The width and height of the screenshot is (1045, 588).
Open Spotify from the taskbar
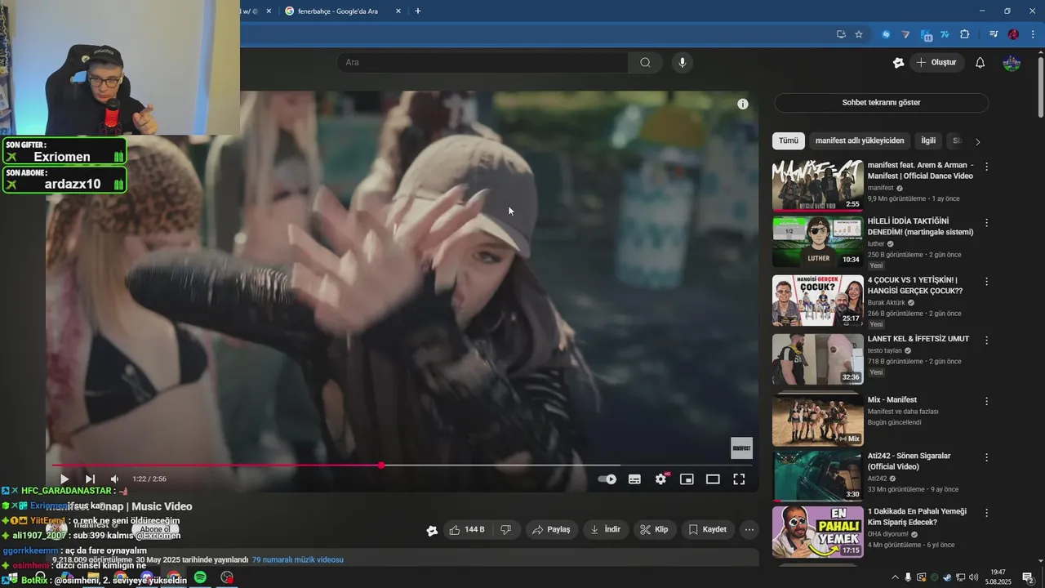200,577
